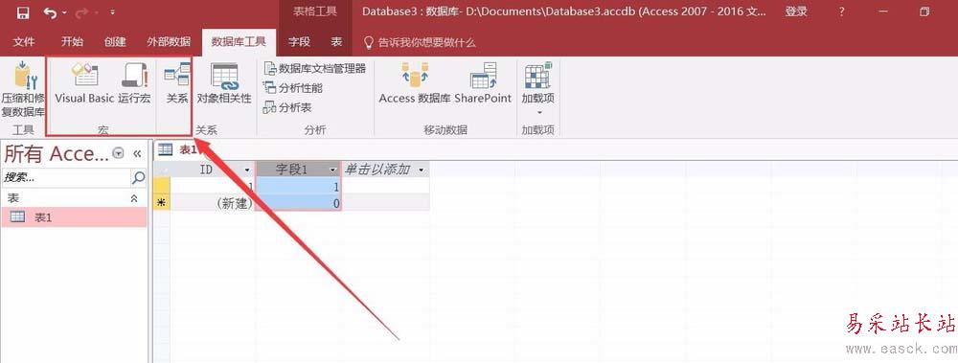Switch to the 字段 tab
Screen dimensions: 958x363
(299, 42)
